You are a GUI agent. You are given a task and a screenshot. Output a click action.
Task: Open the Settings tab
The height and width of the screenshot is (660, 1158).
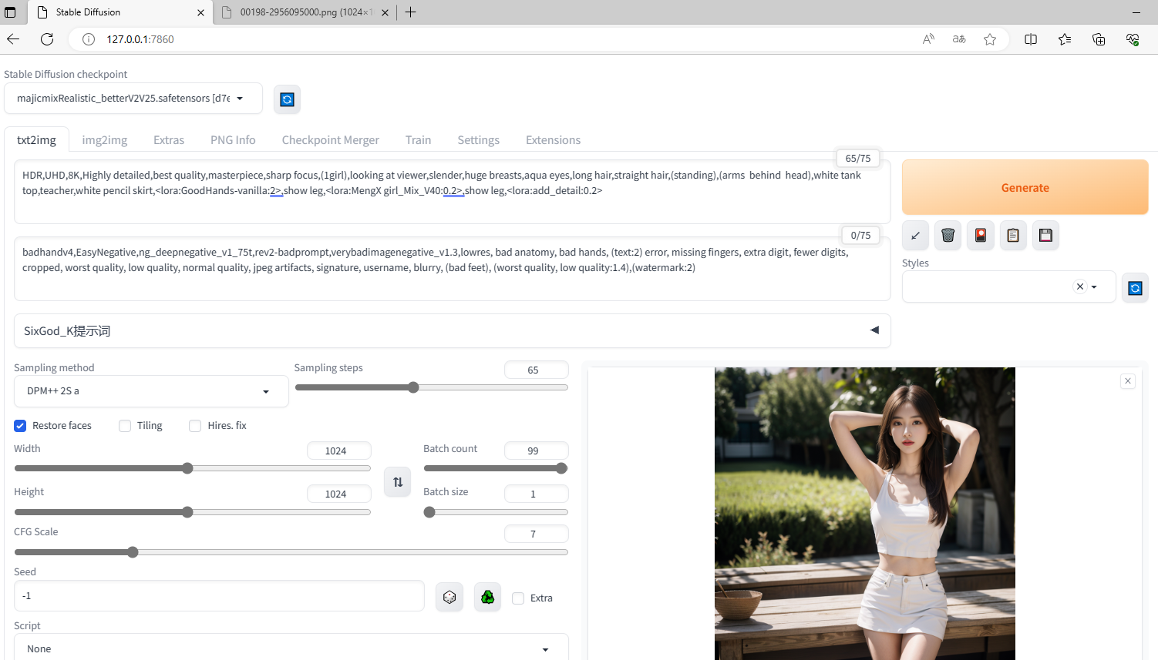point(479,140)
